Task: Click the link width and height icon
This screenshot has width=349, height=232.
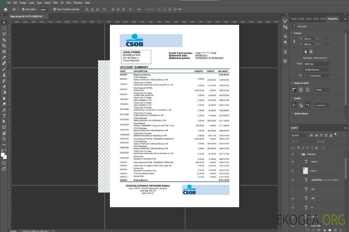Action: [x=294, y=42]
